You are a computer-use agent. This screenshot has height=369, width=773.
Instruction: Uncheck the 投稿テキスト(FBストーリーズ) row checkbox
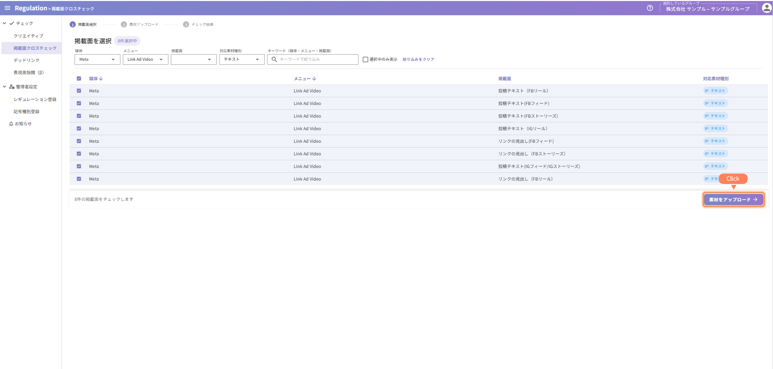pyautogui.click(x=79, y=116)
